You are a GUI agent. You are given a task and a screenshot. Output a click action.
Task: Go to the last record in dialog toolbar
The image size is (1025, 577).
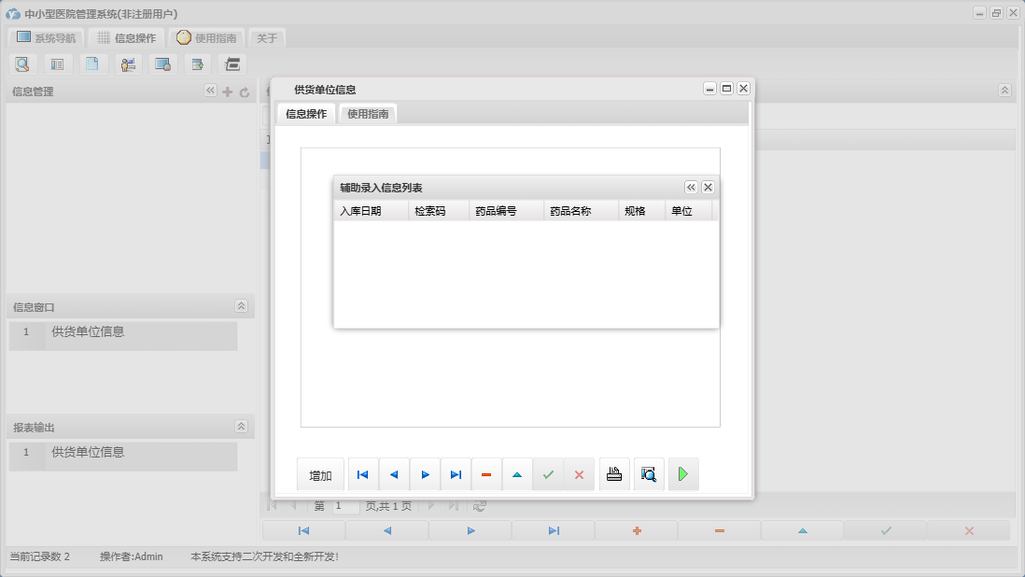pos(456,474)
